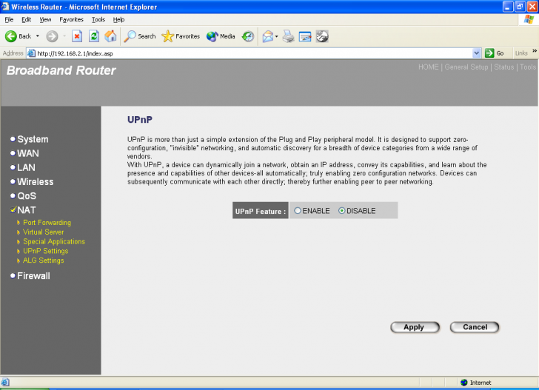Open Port Forwarding submenu link
The height and width of the screenshot is (390, 539).
[47, 222]
